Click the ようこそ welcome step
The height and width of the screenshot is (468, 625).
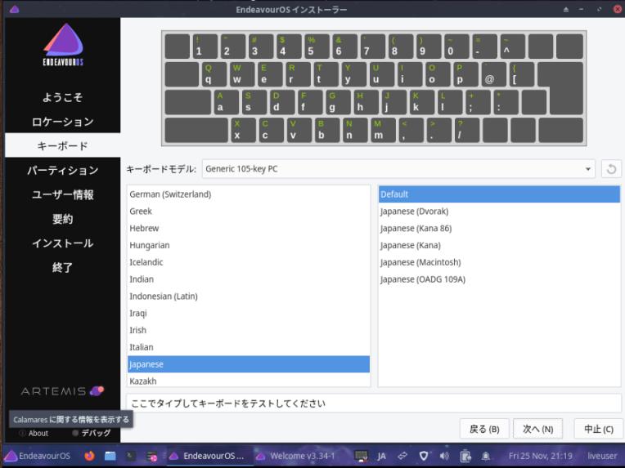62,97
